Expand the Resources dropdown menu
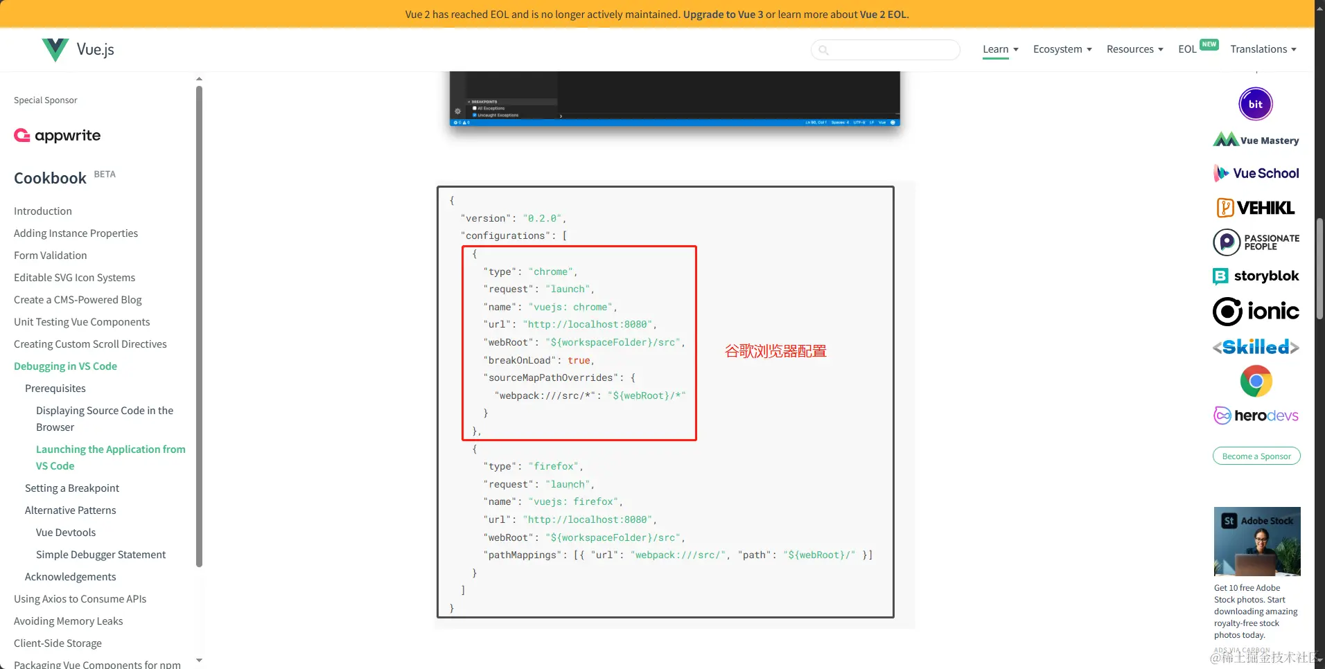This screenshot has height=669, width=1325. (1134, 49)
